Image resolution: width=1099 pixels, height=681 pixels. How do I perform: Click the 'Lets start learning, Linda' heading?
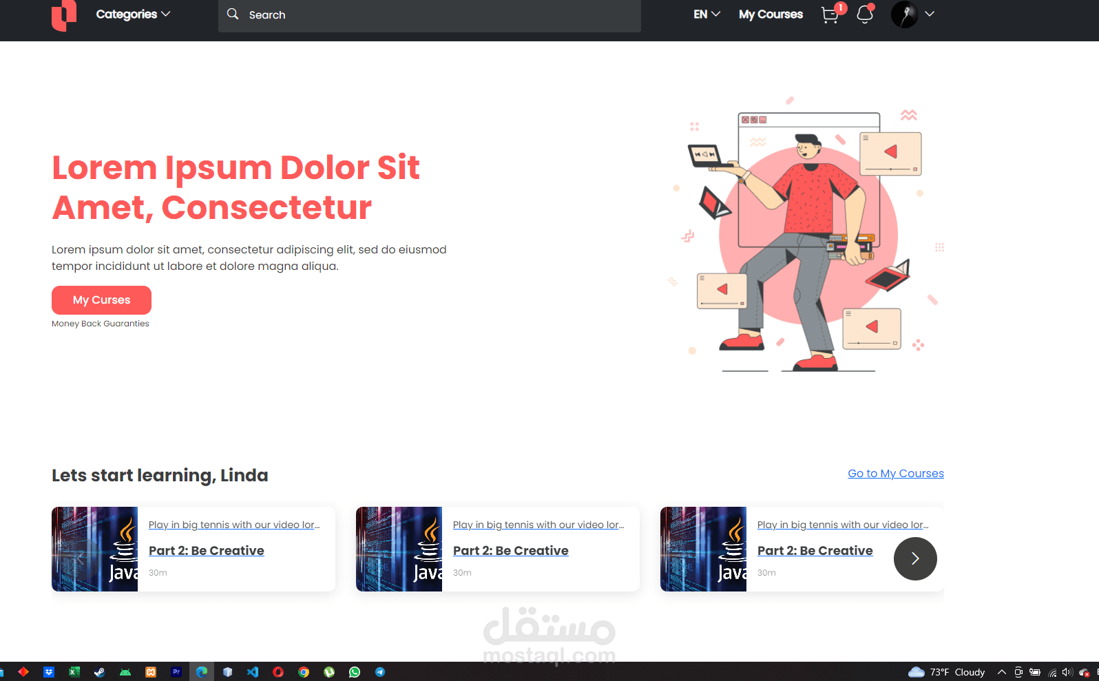(160, 475)
